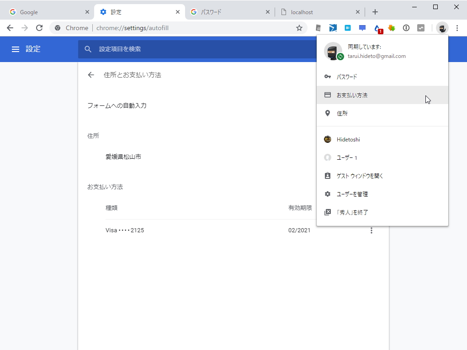The image size is (467, 350).
Task: Open a guest window via ゲストウィンドウを開く
Action: [x=359, y=175]
